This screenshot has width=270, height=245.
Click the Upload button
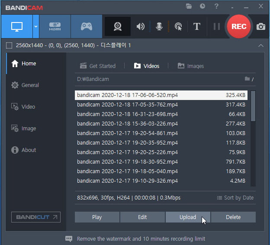[188, 217]
